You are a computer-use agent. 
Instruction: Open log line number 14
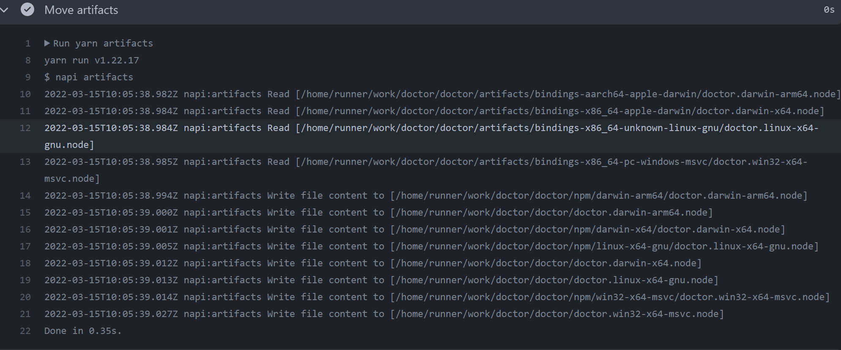coord(25,195)
